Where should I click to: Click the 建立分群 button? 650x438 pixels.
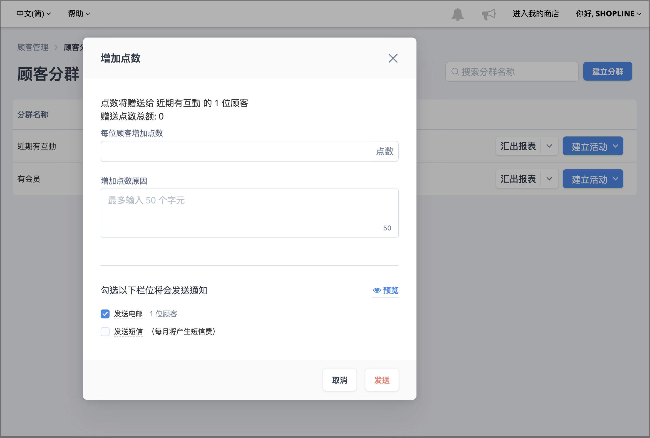(x=607, y=71)
